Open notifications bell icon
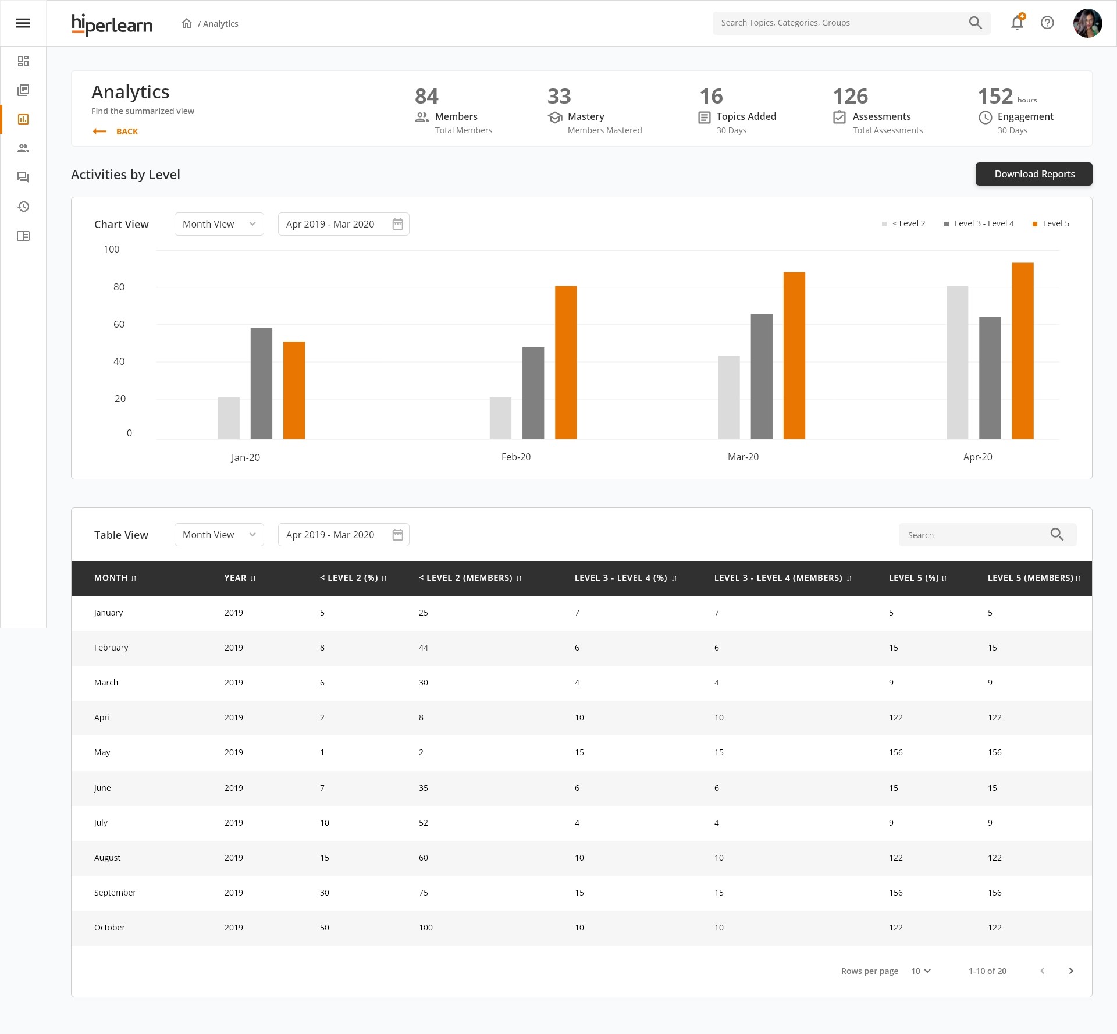The height and width of the screenshot is (1034, 1117). (x=1017, y=23)
